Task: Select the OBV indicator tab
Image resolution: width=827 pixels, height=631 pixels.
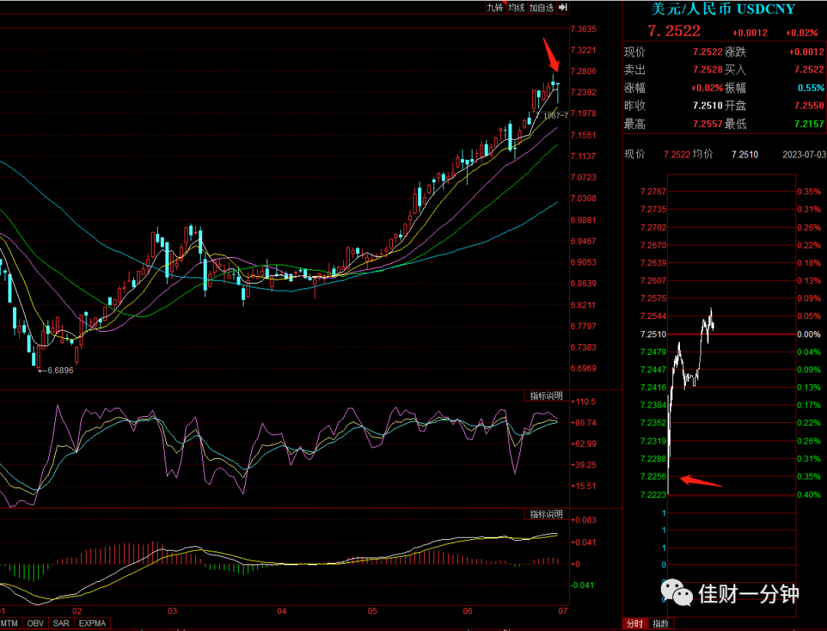Action: (x=35, y=623)
